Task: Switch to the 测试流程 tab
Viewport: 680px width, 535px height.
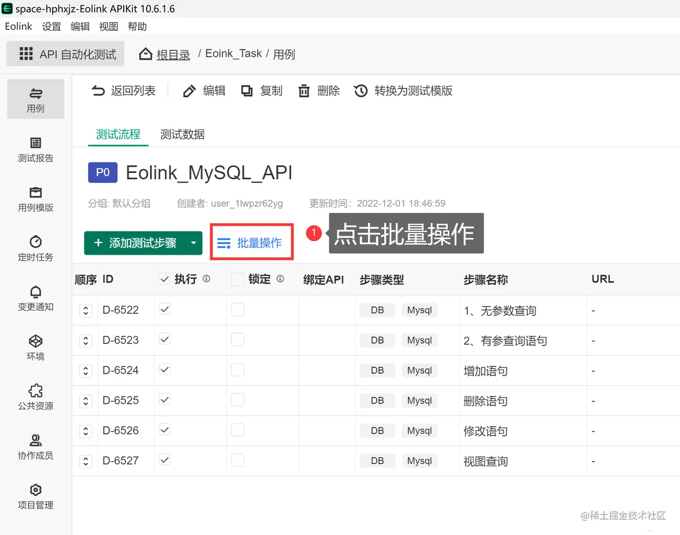Action: (x=118, y=134)
